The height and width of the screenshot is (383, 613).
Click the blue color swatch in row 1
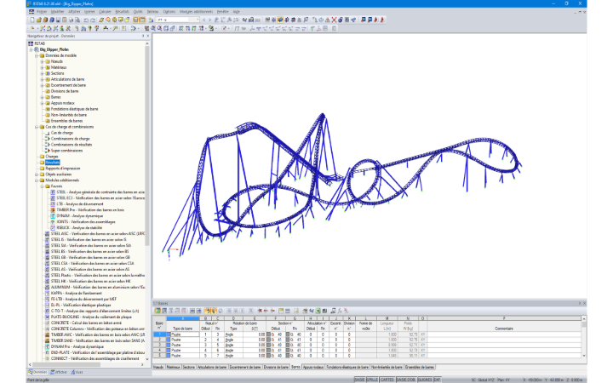(169, 334)
